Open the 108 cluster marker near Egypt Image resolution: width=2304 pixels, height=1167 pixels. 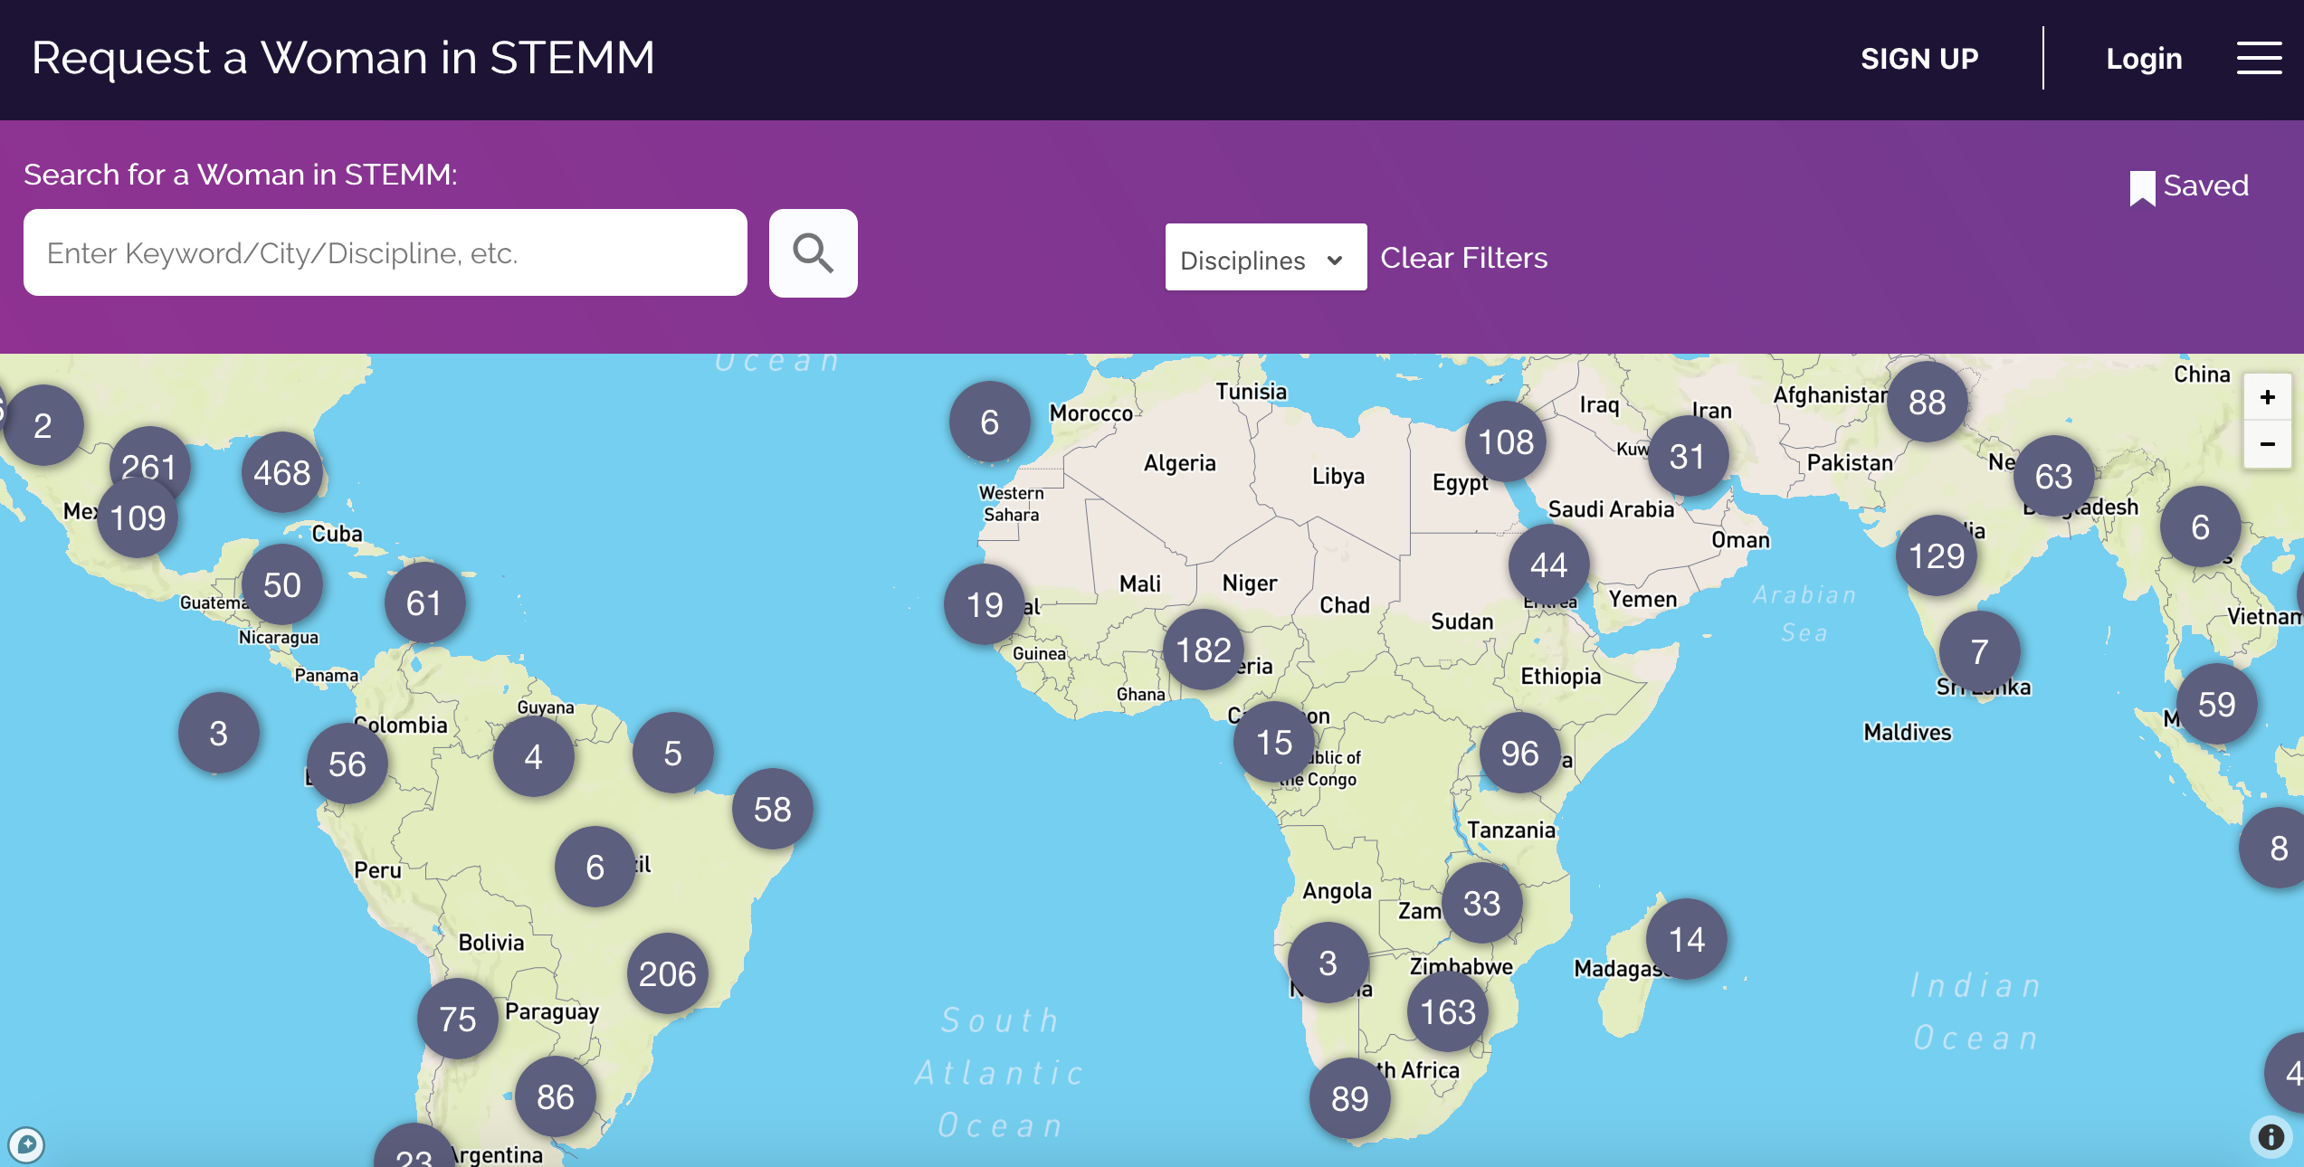pos(1505,441)
